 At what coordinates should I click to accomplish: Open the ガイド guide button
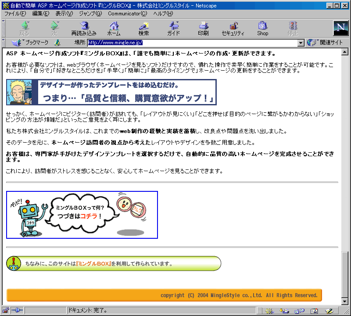(x=173, y=29)
